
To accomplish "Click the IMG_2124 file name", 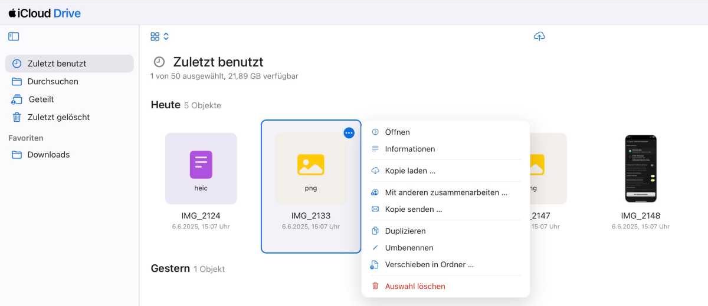I will 201,216.
